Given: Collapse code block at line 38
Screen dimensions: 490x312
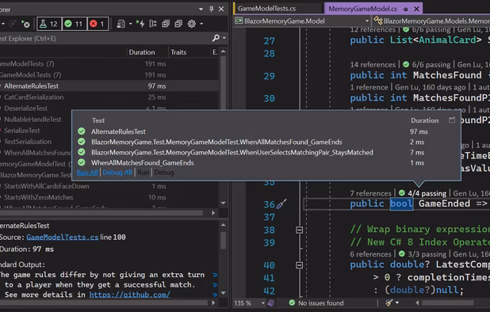Looking at the screenshot, I should pyautogui.click(x=299, y=230).
